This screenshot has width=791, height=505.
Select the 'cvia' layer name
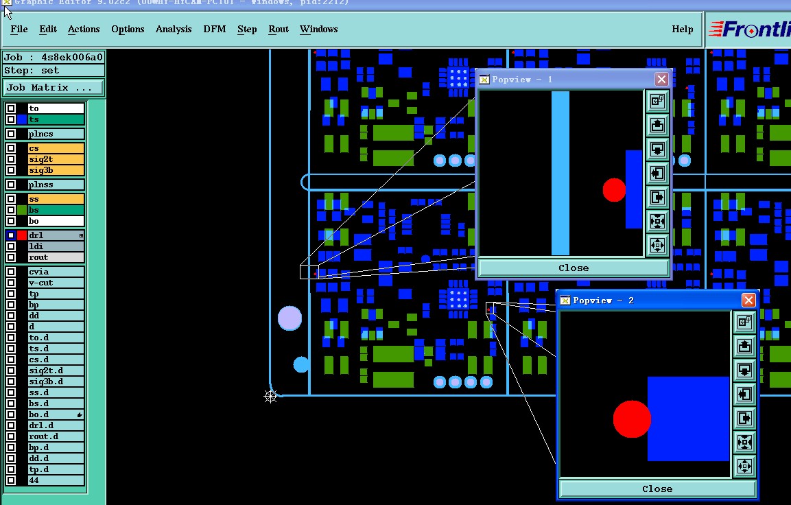point(56,272)
